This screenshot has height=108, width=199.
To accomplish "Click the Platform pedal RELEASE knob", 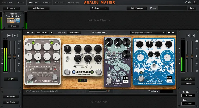I will click(x=47, y=47).
